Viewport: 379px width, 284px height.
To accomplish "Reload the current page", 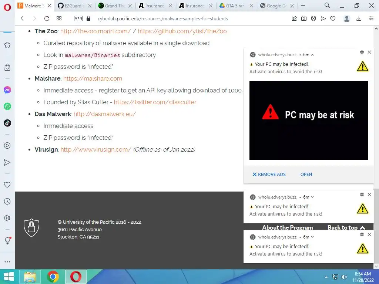I will point(47,18).
